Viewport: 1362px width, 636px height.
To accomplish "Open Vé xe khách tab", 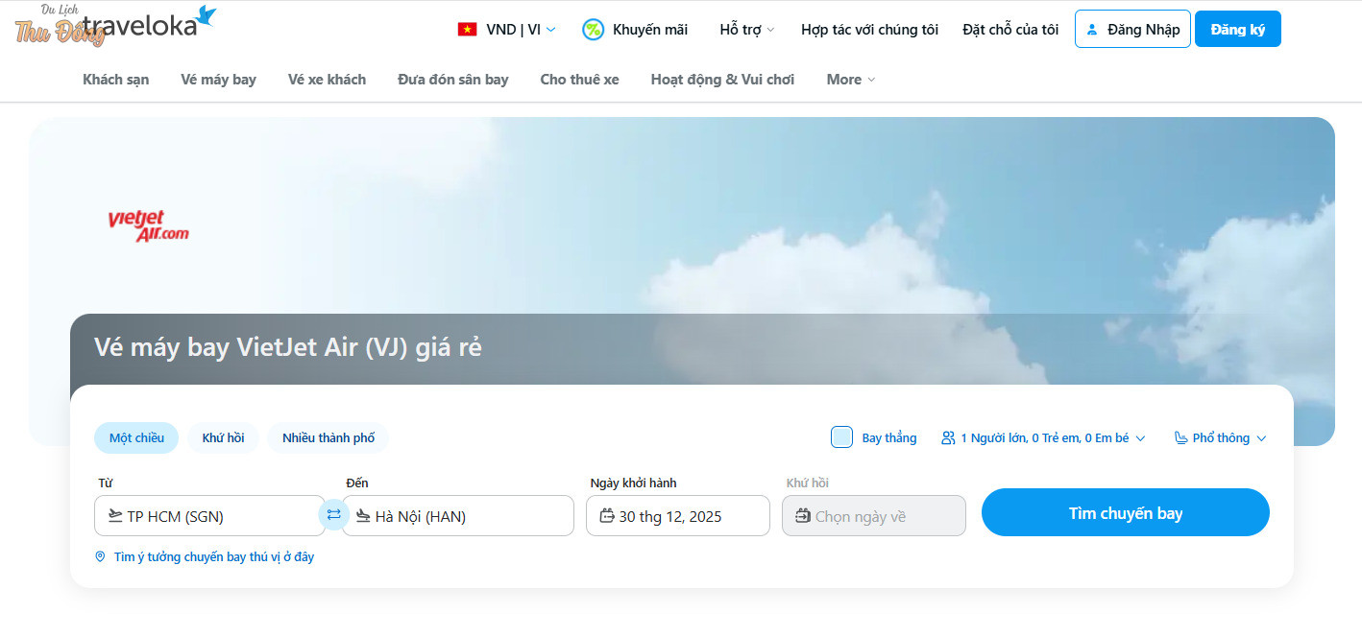I will pos(327,80).
